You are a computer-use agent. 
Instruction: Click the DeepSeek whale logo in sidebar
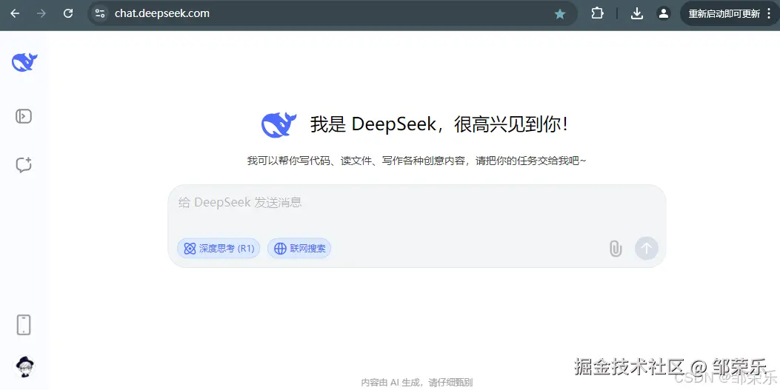coord(24,62)
